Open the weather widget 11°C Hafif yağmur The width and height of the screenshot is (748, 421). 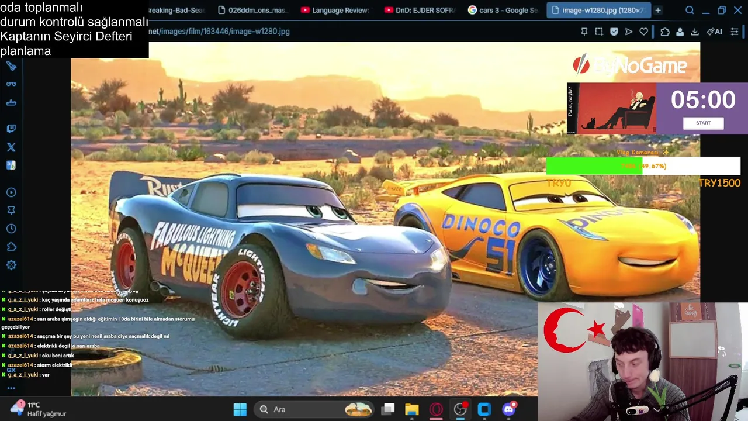(x=39, y=409)
